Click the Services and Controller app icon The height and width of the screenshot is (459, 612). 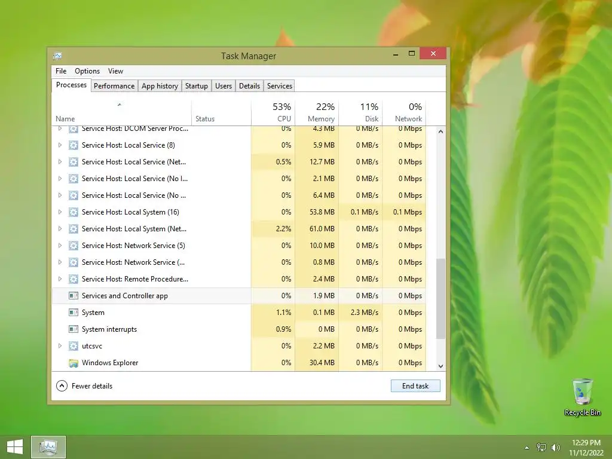74,296
